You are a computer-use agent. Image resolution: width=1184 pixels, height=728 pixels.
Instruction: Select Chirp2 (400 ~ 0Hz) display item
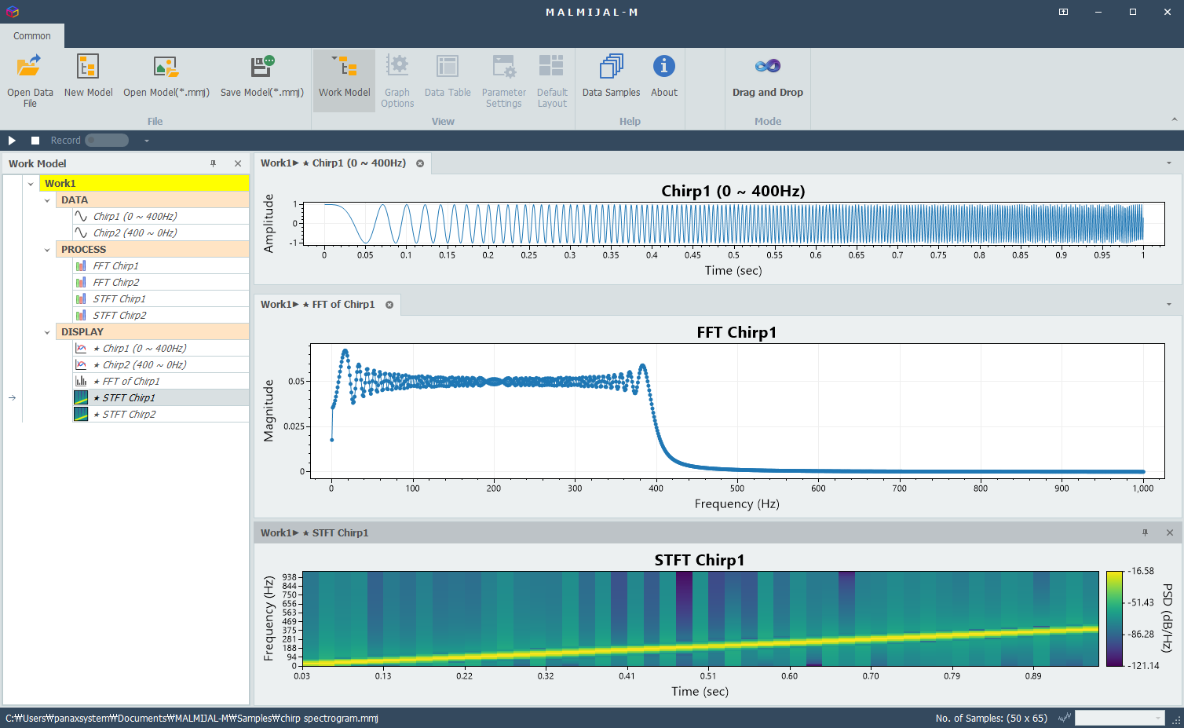click(x=160, y=365)
